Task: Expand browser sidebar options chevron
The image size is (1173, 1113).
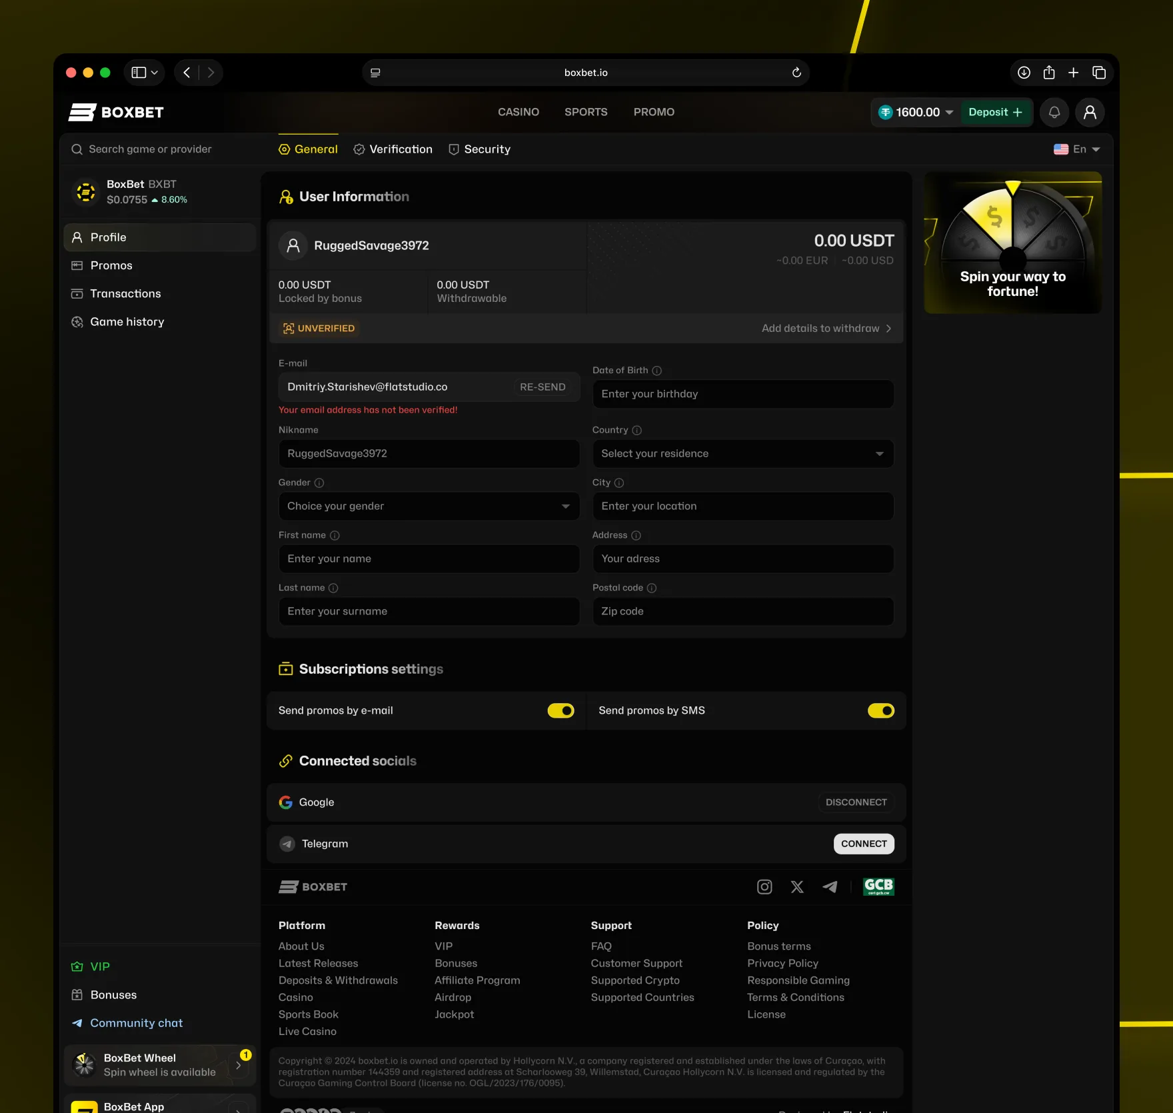Action: click(x=155, y=73)
